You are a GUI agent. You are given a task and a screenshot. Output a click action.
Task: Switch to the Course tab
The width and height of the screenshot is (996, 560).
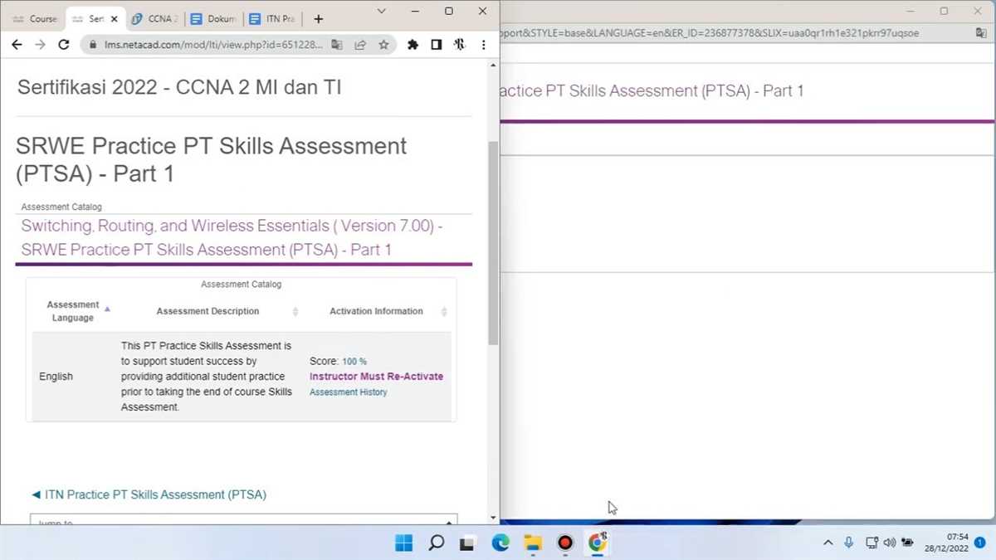(33, 18)
